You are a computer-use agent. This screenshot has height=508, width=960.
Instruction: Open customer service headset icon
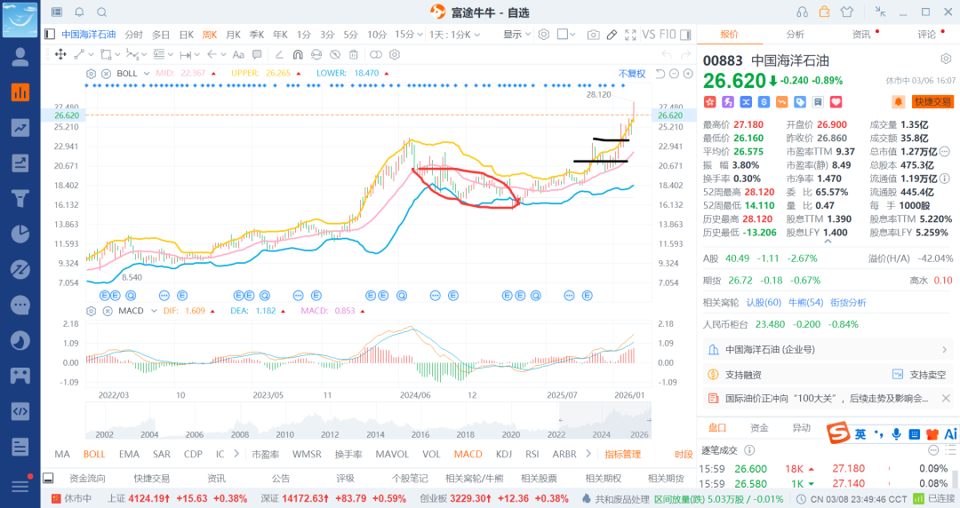[802, 12]
